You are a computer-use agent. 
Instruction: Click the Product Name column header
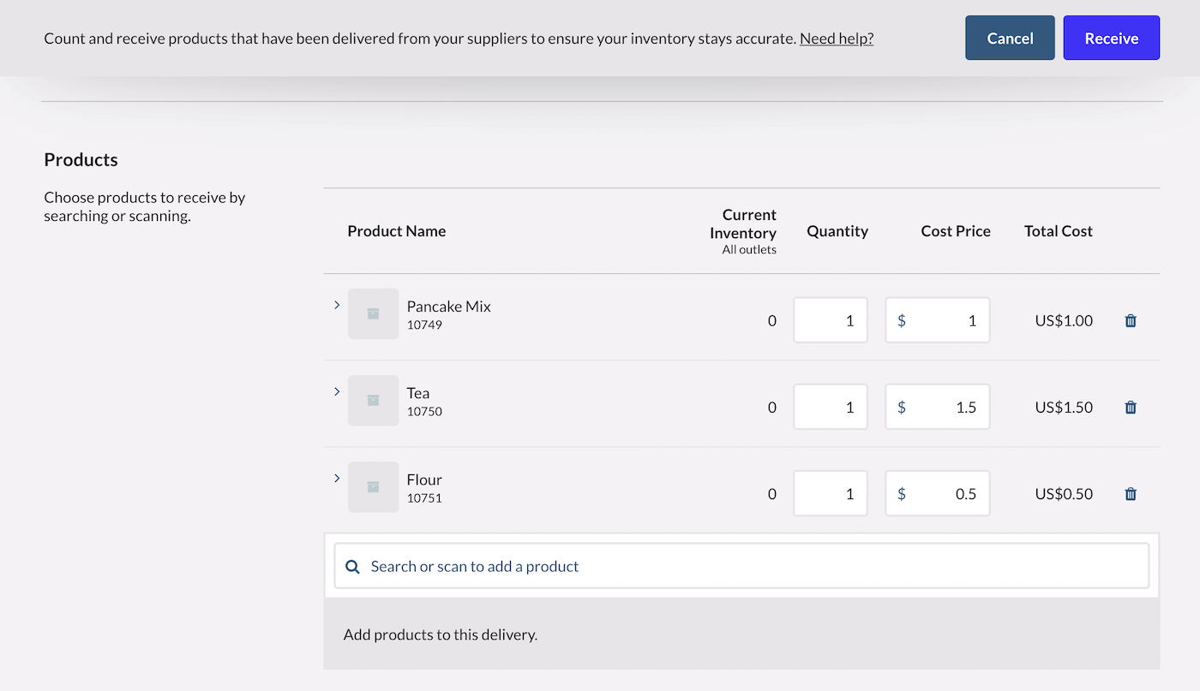(x=397, y=230)
